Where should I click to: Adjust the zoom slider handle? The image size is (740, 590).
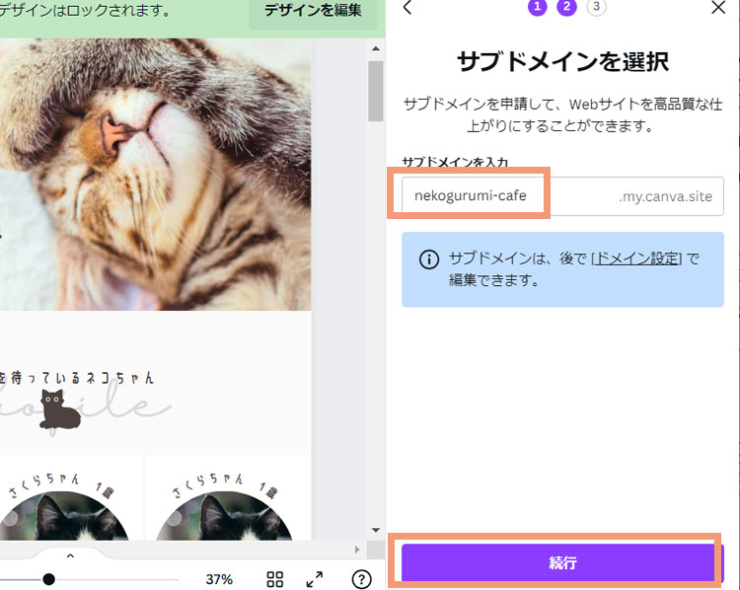(x=48, y=579)
